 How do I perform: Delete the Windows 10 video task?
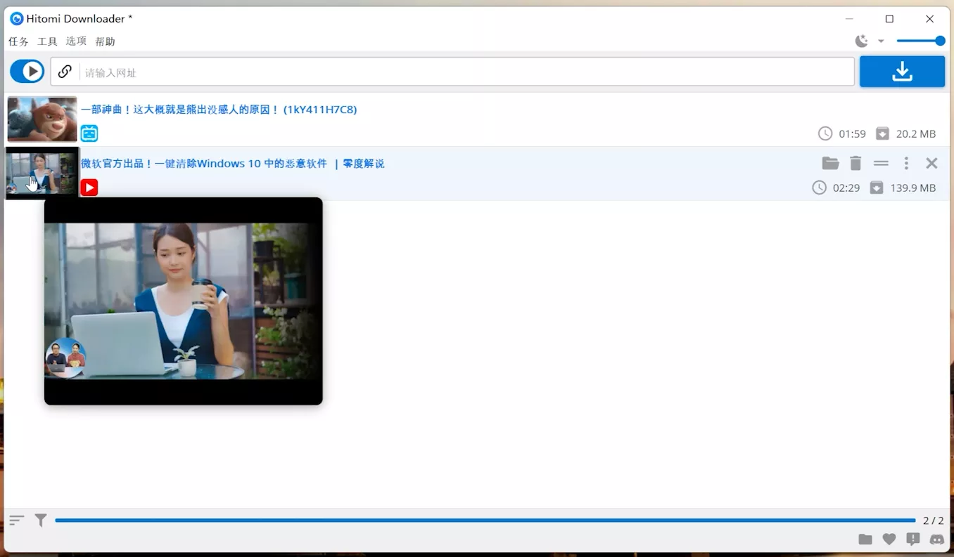[856, 164]
